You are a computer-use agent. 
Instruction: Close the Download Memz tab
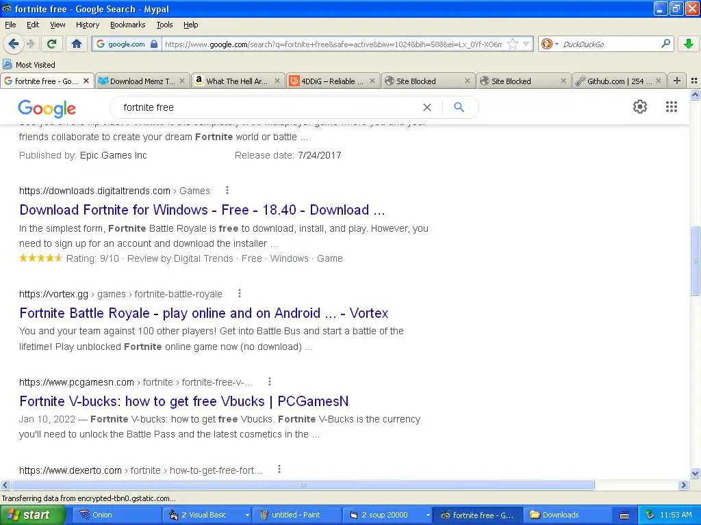(x=182, y=81)
